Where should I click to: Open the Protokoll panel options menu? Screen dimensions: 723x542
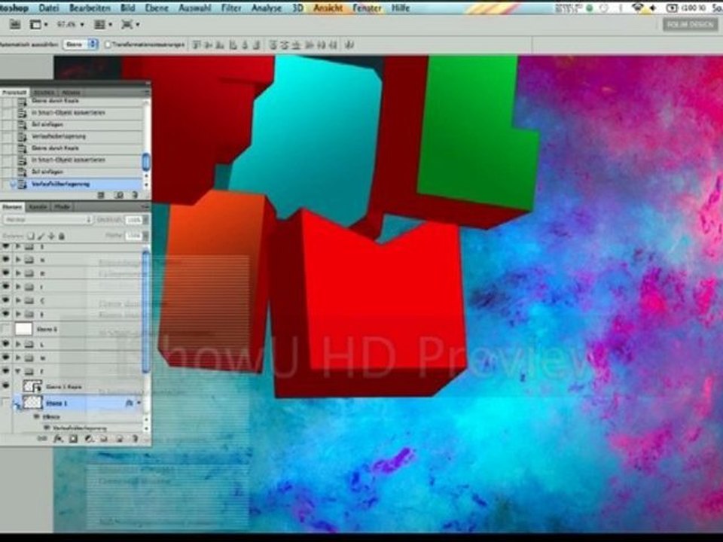click(x=146, y=92)
